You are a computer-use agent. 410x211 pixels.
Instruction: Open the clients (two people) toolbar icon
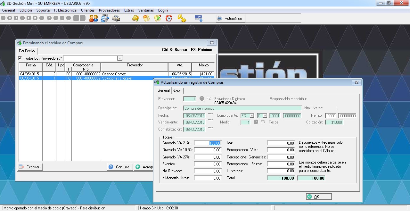click(94, 18)
